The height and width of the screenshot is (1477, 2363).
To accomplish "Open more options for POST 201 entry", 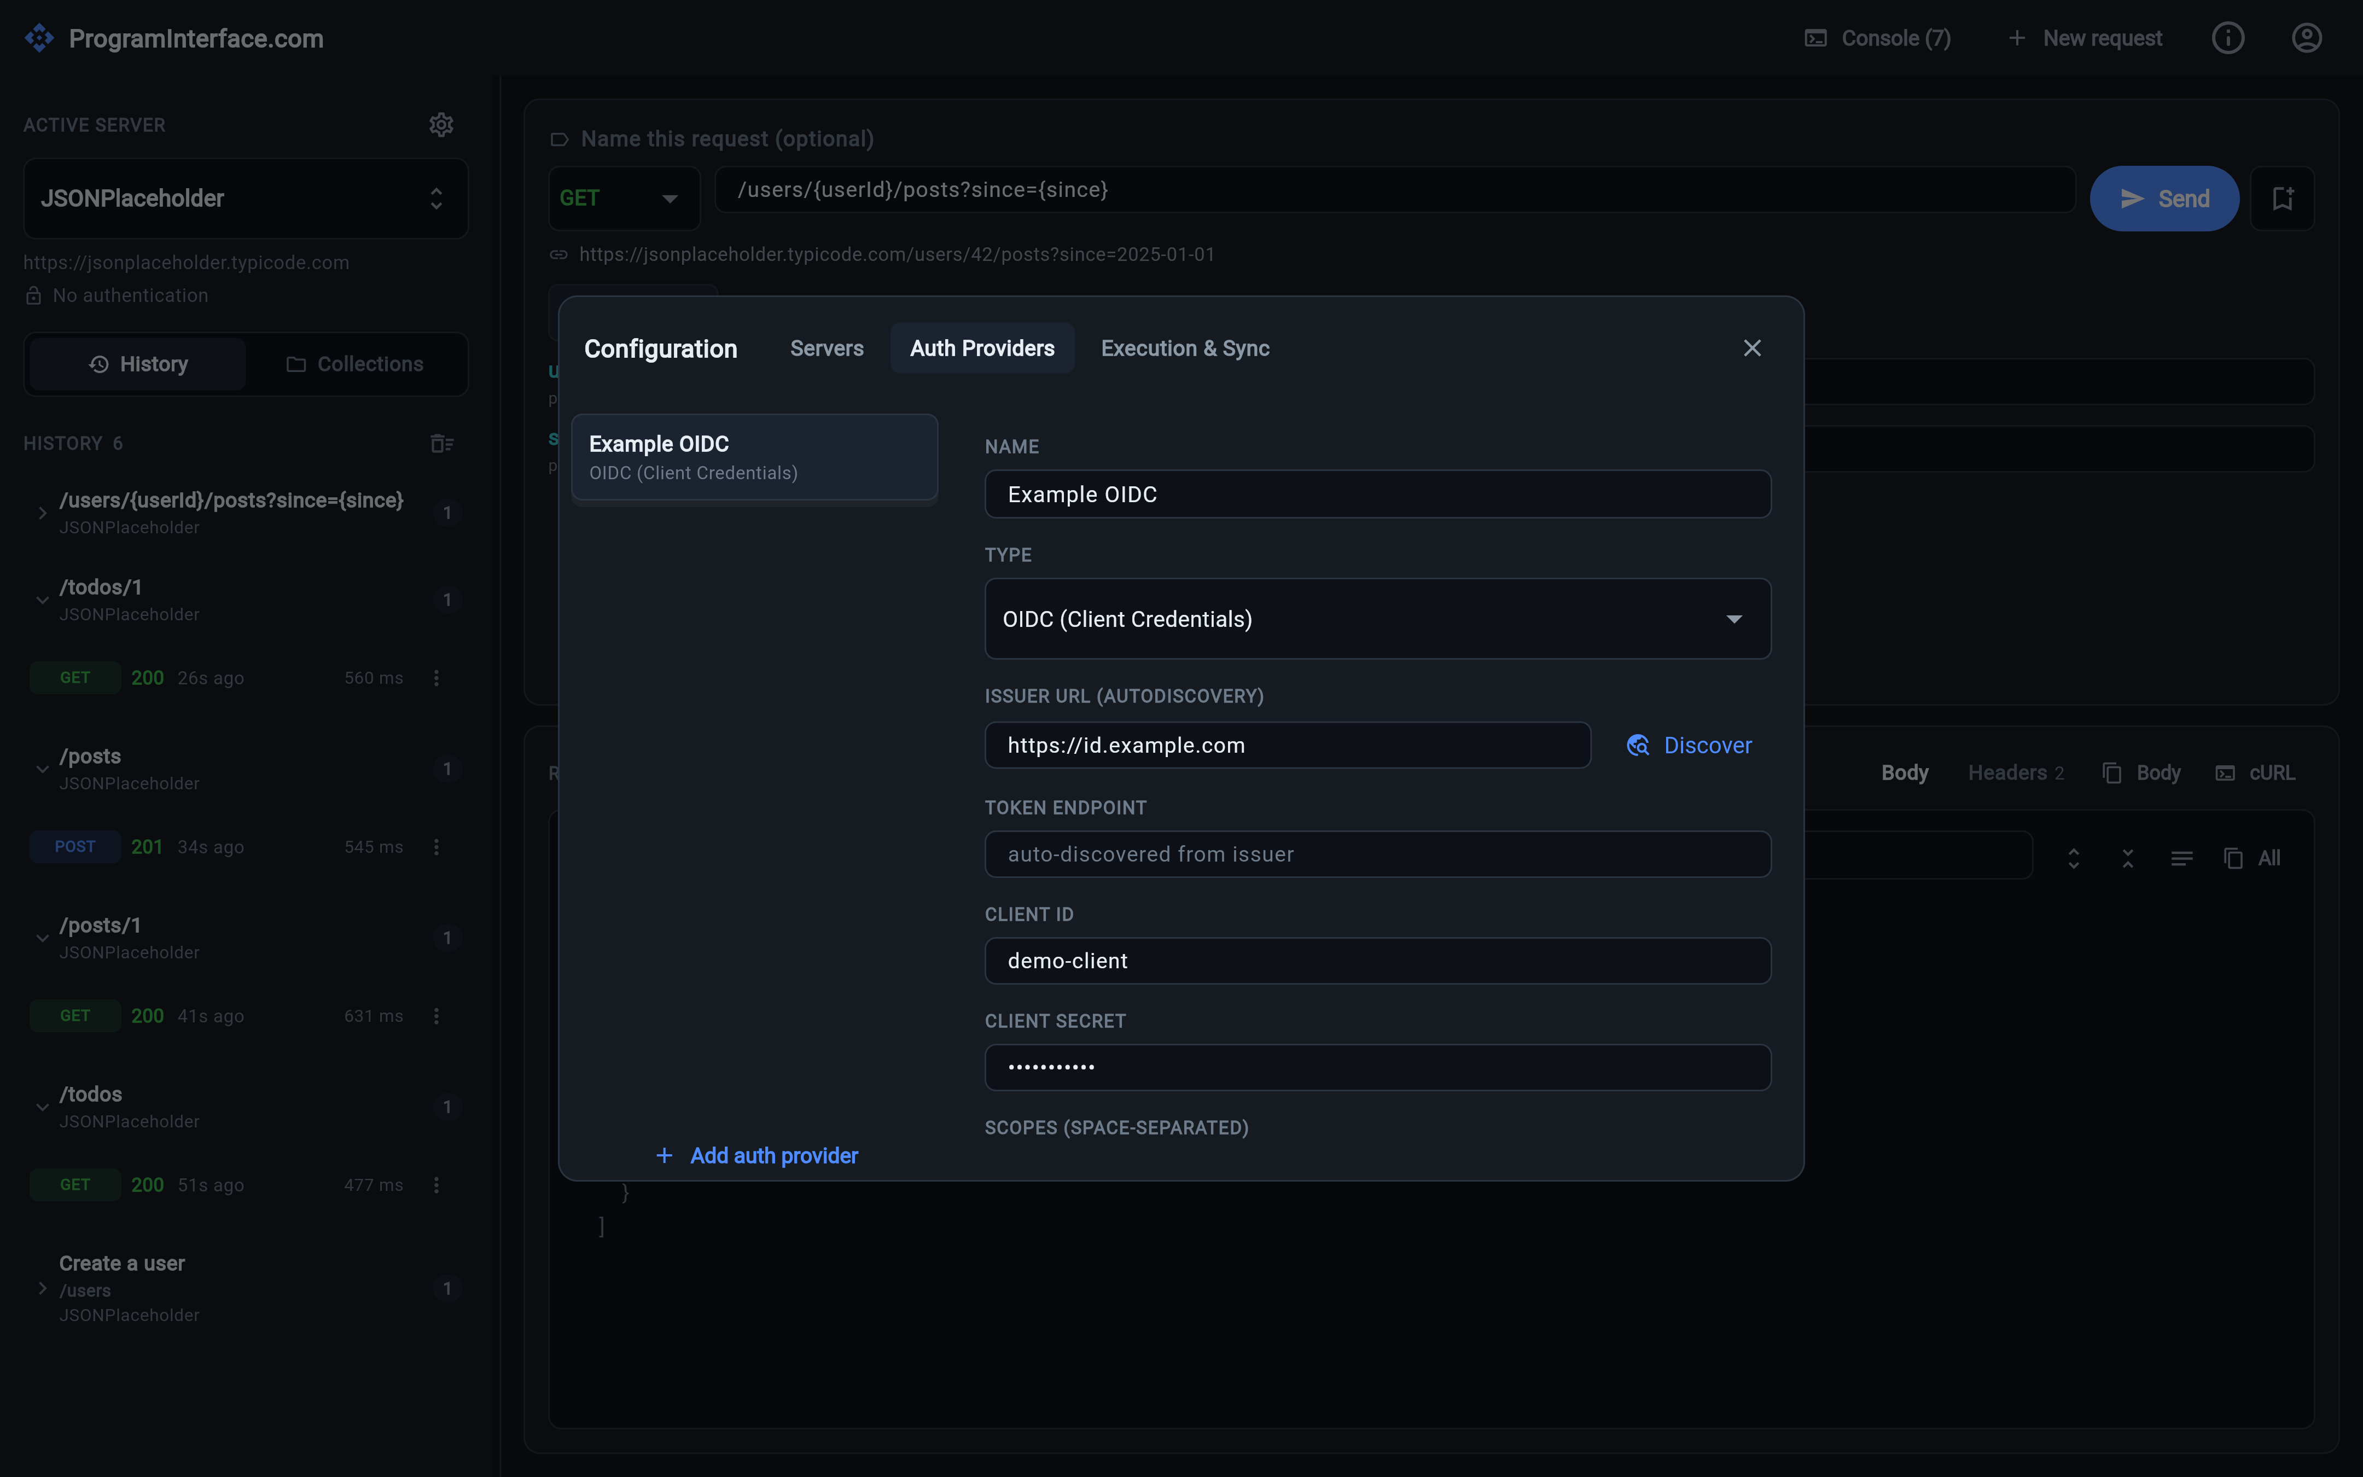I will pos(436,847).
